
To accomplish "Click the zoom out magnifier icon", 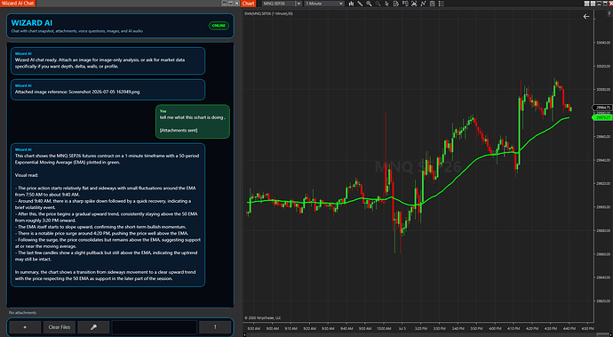I will click(378, 4).
